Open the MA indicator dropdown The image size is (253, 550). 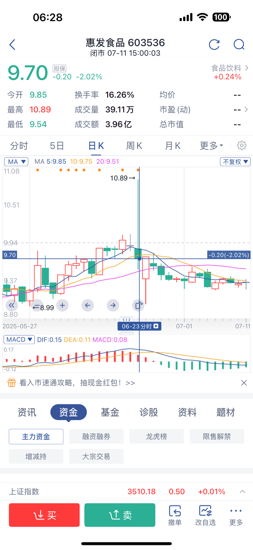[16, 162]
